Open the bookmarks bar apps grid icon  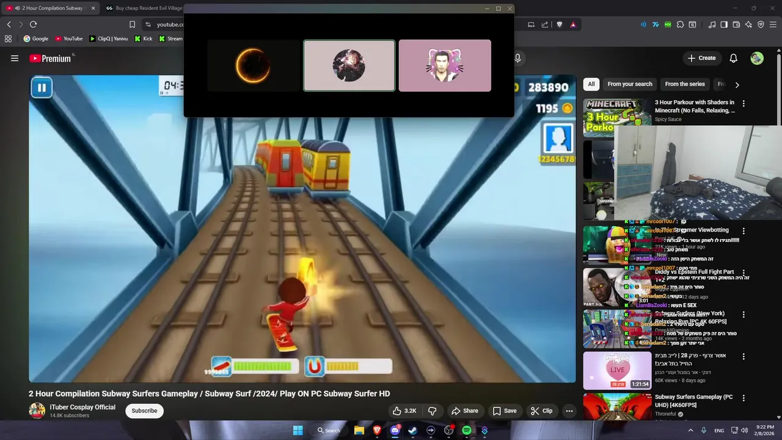[x=8, y=38]
